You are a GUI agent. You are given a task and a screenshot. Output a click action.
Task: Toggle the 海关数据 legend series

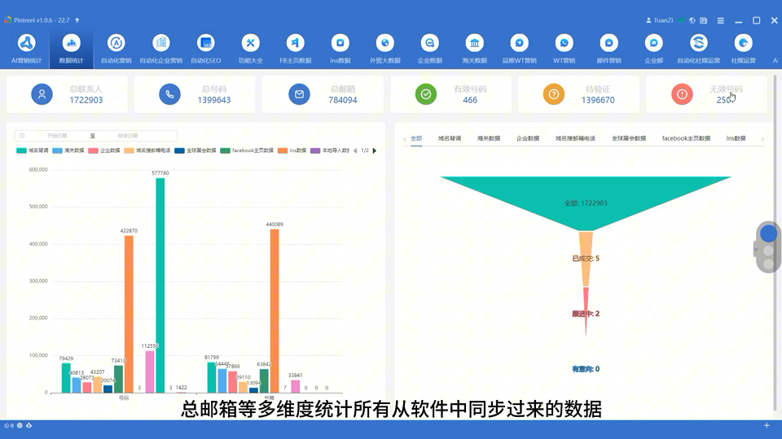(x=68, y=150)
